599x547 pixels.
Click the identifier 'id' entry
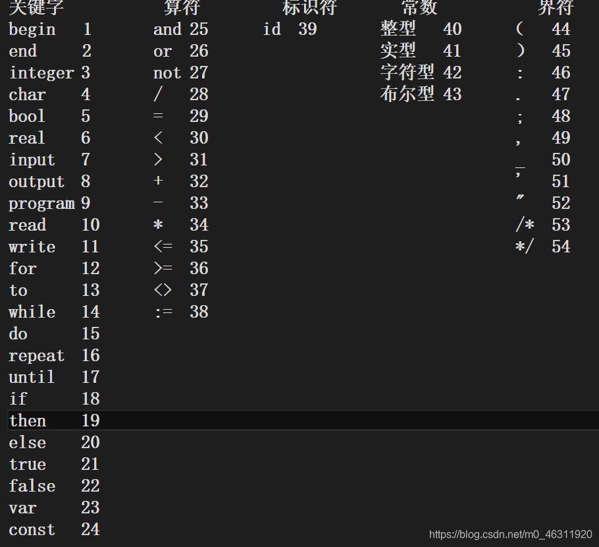tap(272, 30)
